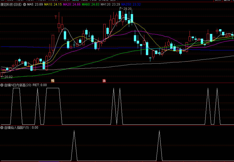Click the 20.02 low price marker
The width and height of the screenshot is (234, 162).
8,77
